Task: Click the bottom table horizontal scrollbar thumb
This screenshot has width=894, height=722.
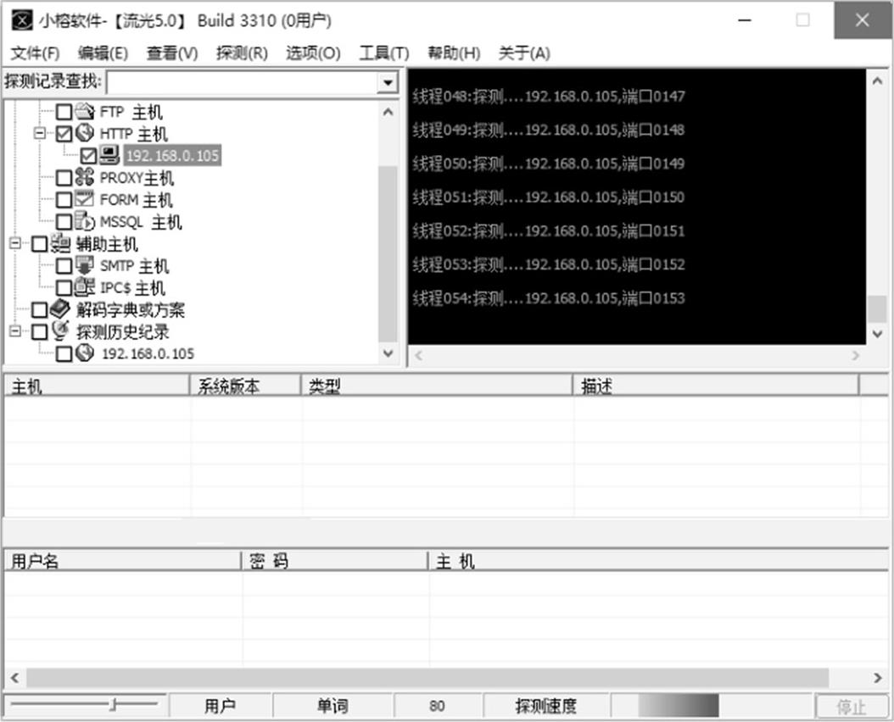Action: pos(427,678)
